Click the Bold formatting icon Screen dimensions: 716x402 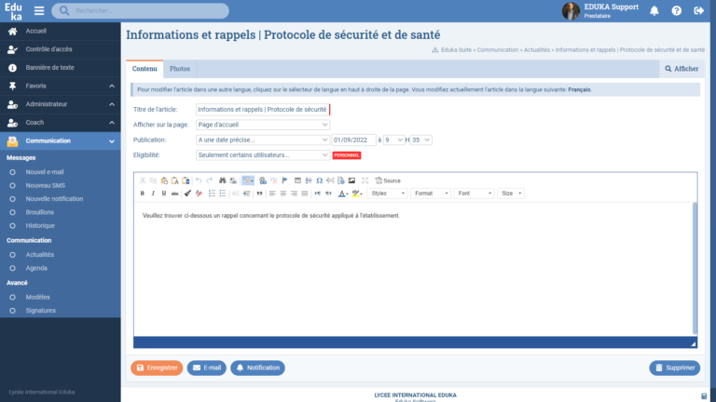click(143, 194)
